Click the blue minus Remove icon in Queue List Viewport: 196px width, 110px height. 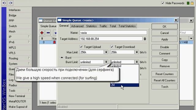[48, 33]
